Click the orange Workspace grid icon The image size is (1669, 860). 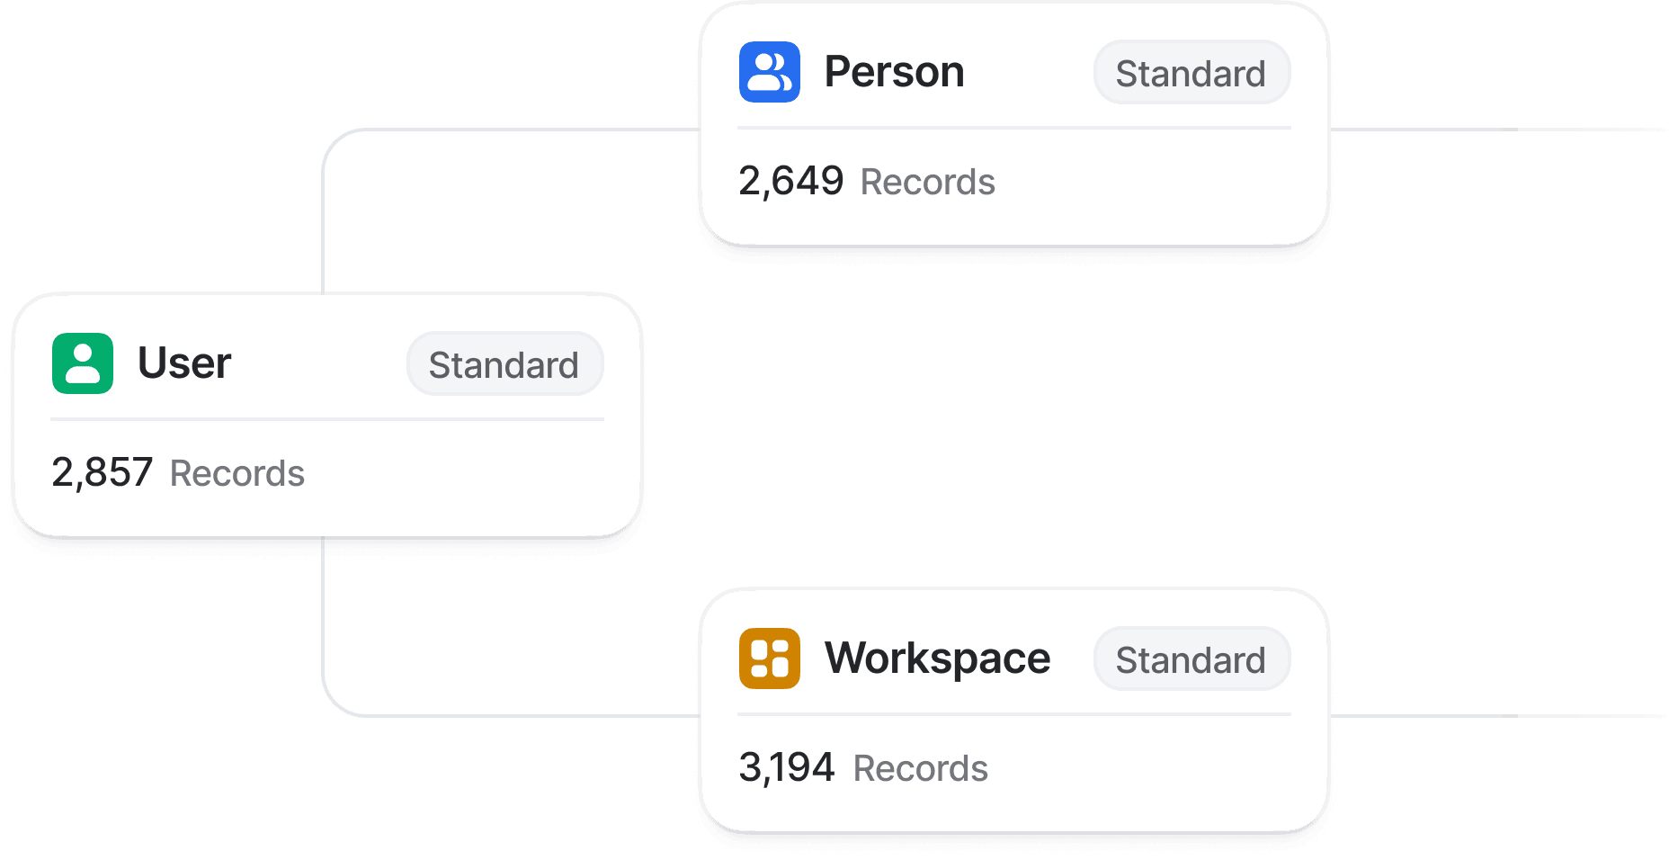coord(769,658)
